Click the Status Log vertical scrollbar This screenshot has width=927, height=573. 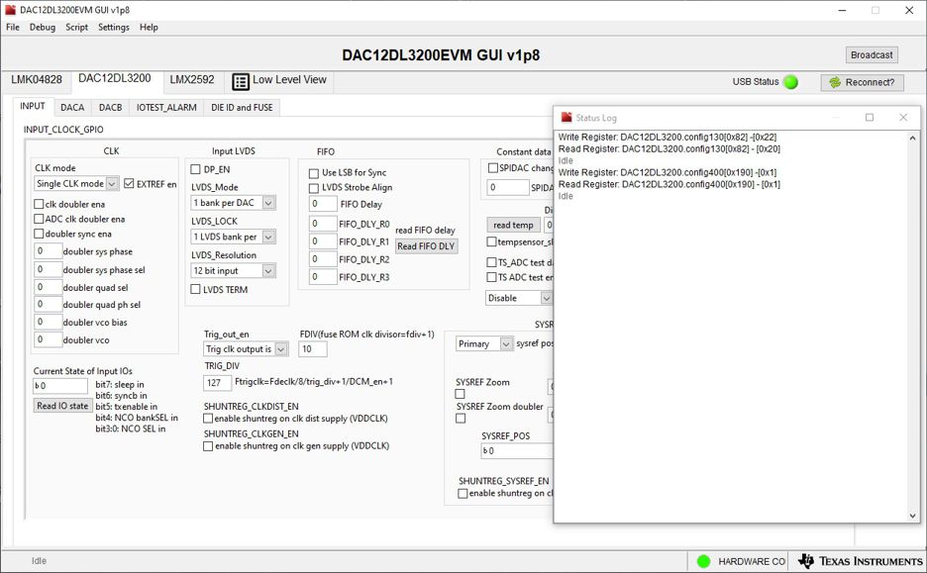click(912, 327)
